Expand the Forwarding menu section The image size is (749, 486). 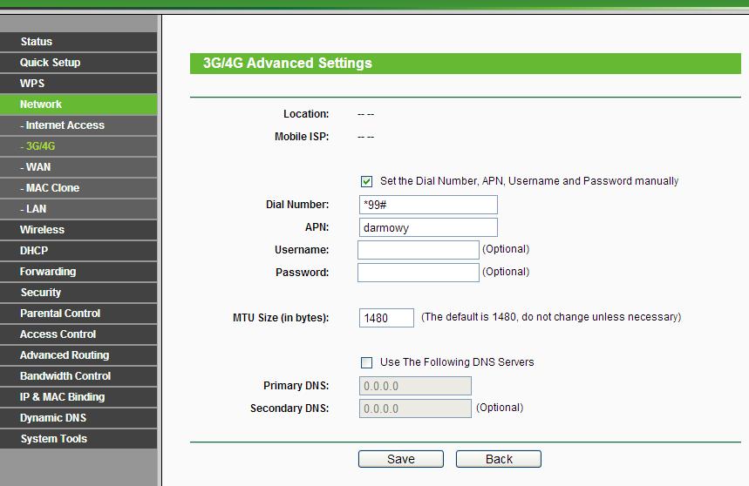tap(48, 272)
